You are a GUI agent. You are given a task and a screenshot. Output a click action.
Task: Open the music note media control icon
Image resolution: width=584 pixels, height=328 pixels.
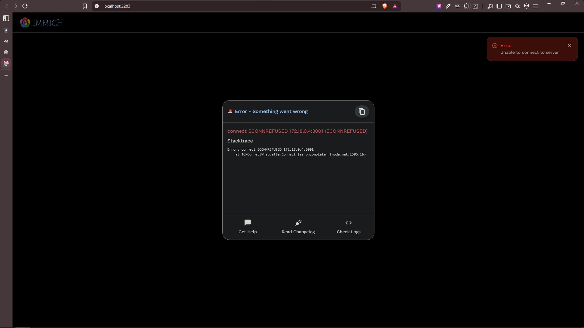pyautogui.click(x=490, y=6)
